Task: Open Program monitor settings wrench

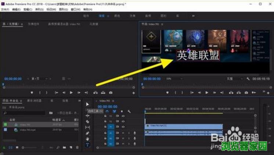Action: point(248,79)
